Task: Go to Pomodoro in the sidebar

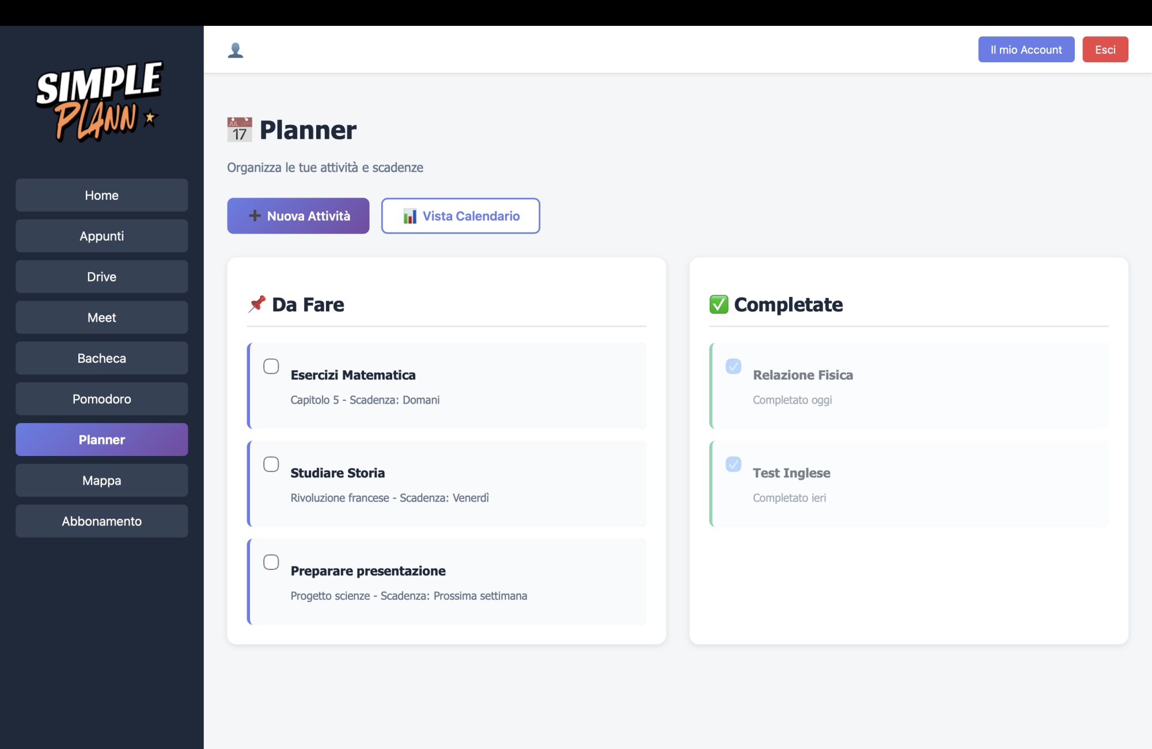Action: (102, 399)
